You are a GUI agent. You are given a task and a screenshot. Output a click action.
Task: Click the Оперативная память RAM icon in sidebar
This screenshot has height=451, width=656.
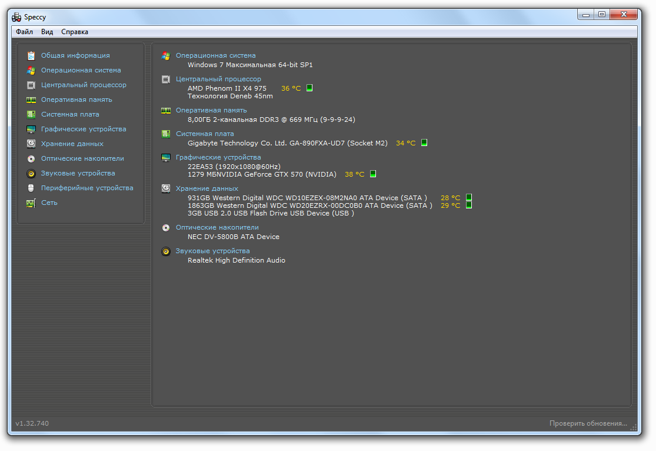pyautogui.click(x=31, y=100)
